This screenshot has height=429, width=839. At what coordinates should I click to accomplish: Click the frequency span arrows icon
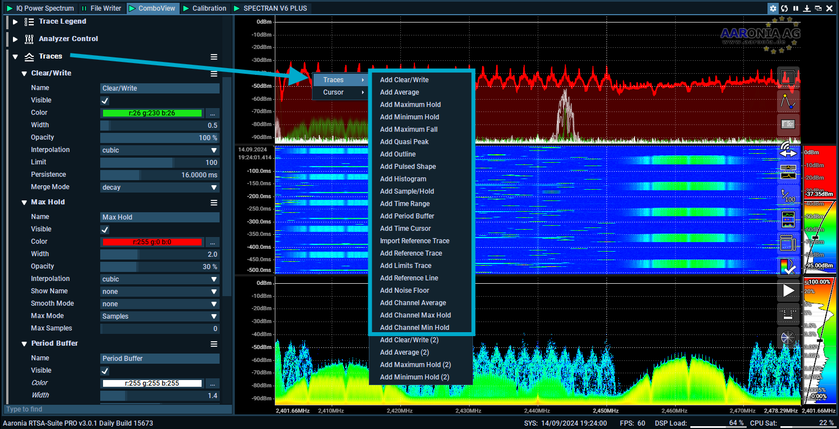click(x=788, y=151)
